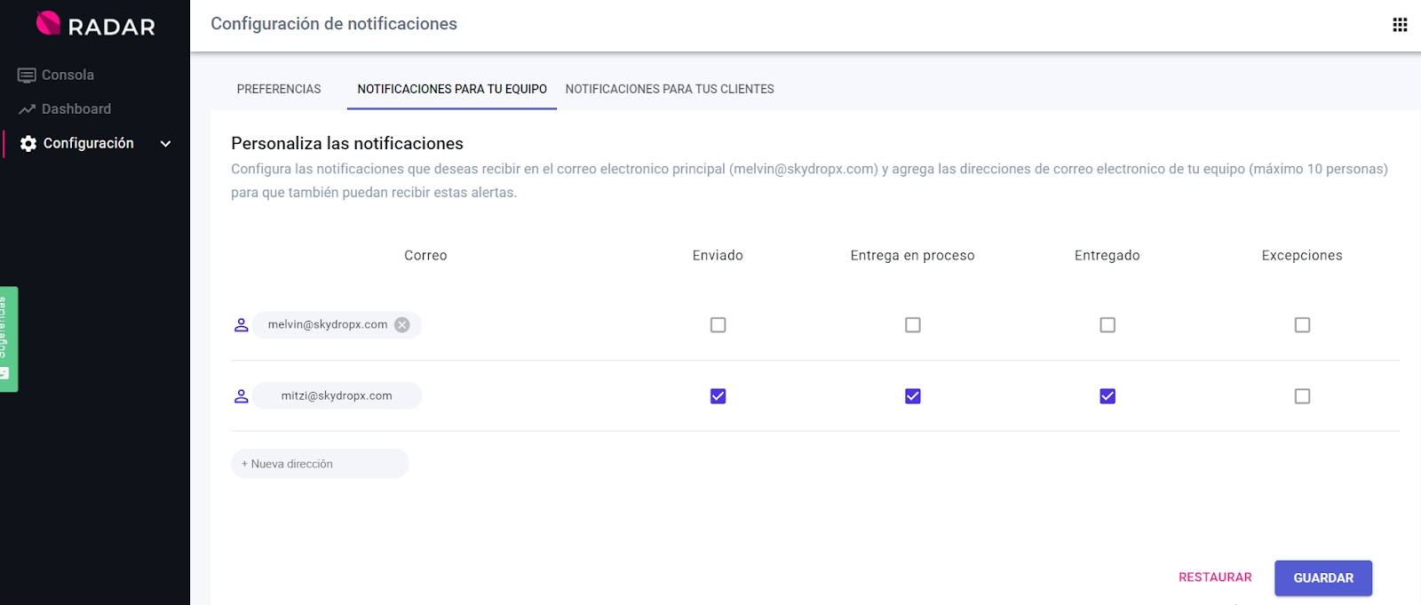This screenshot has height=605, width=1421.
Task: Click the Guardar button
Action: (x=1322, y=577)
